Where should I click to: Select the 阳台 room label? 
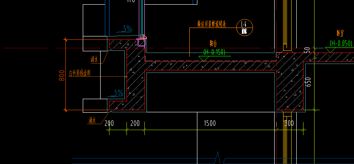[x=214, y=43]
